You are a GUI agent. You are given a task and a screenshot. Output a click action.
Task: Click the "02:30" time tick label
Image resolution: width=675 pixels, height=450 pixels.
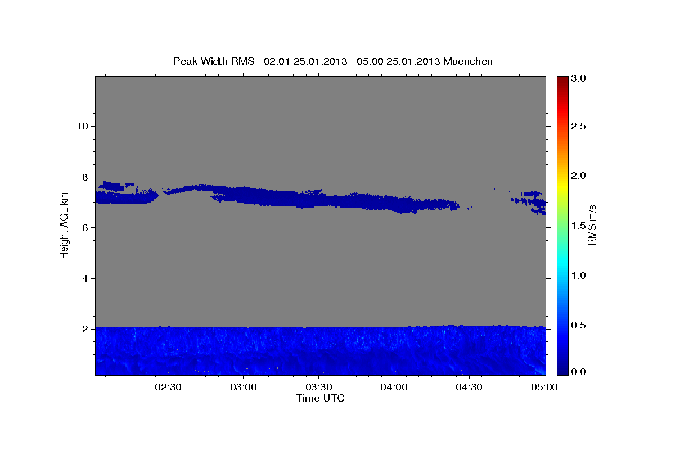click(168, 387)
